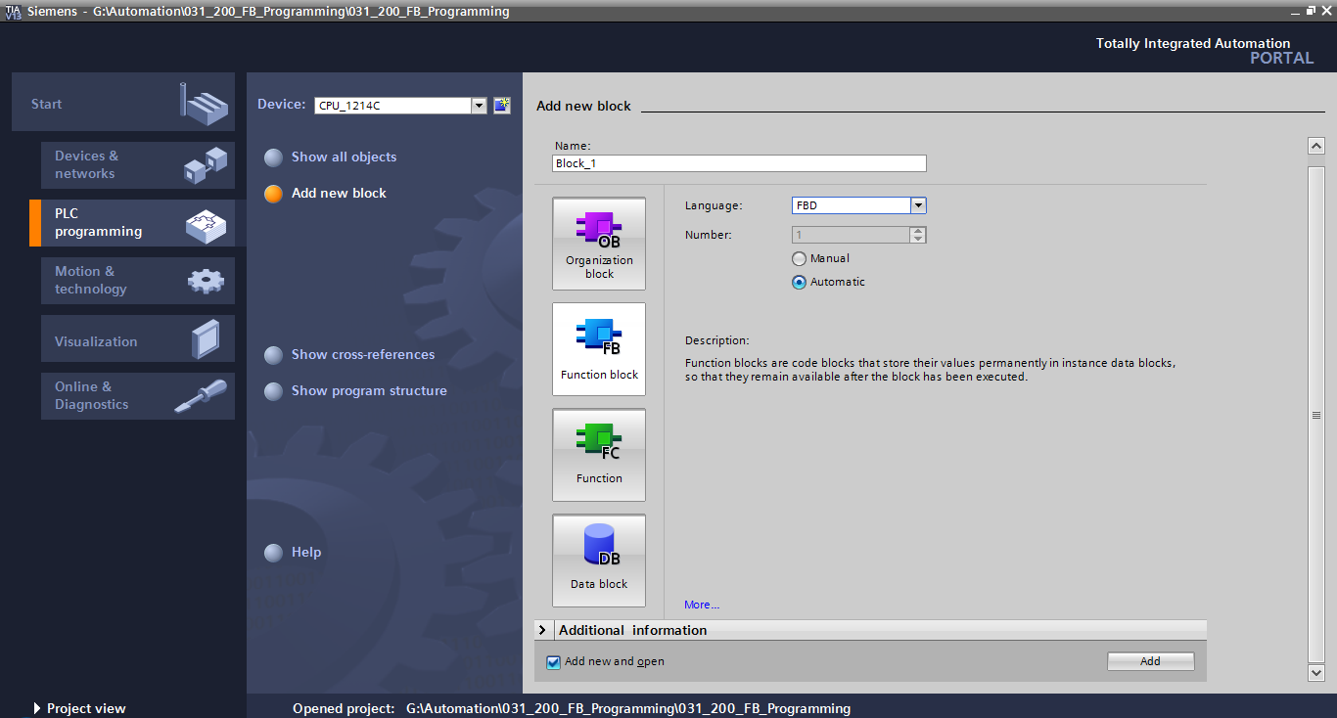Click the Add button
This screenshot has width=1337, height=718.
(1151, 661)
